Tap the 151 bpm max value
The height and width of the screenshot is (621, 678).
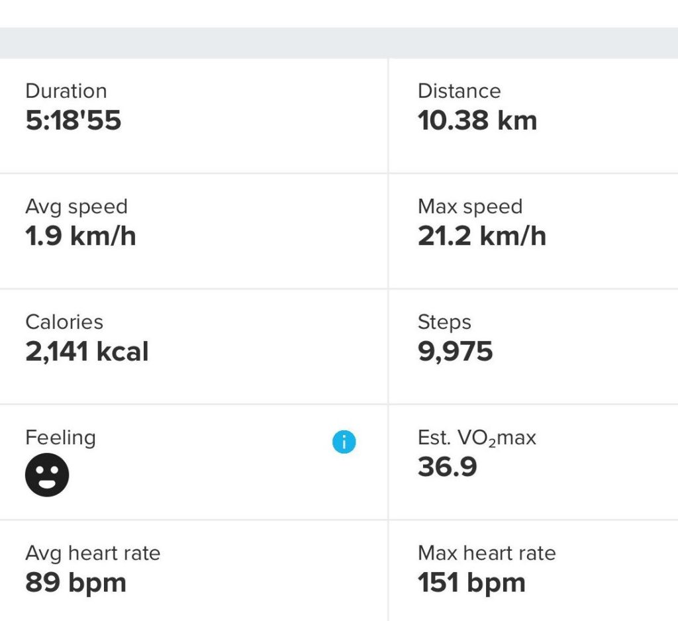coord(471,583)
